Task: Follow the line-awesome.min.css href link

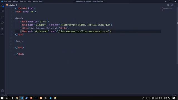Action: click(83, 31)
